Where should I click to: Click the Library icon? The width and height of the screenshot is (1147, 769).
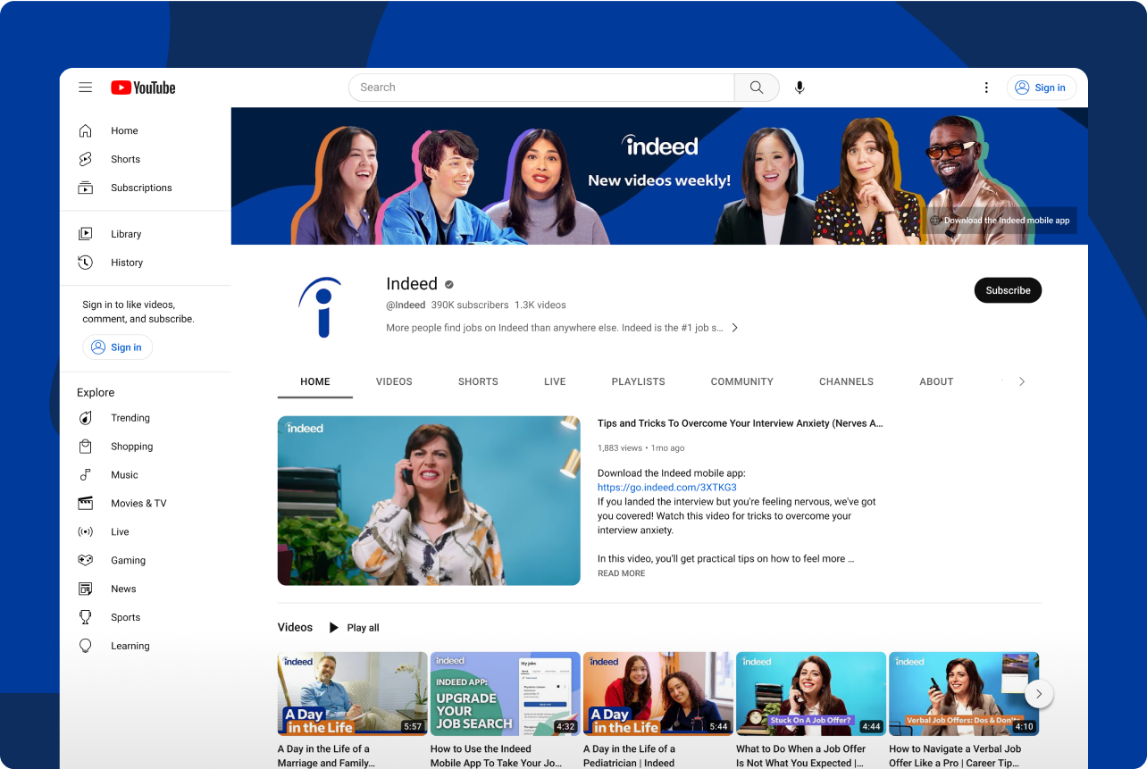tap(85, 234)
